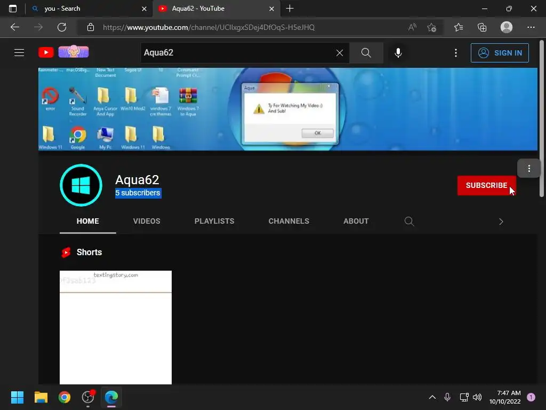Subscribe to Aqua62 channel
The width and height of the screenshot is (546, 410).
(486, 185)
